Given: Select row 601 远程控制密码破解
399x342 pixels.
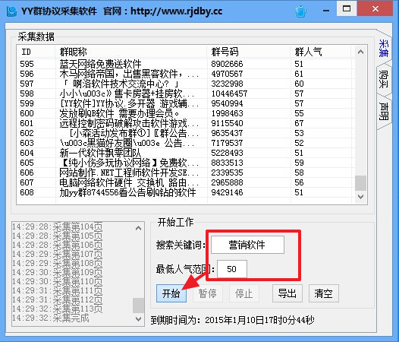Looking at the screenshot, I should click(x=186, y=123).
